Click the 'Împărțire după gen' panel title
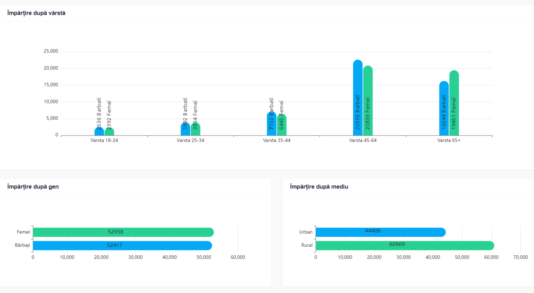Screen dimensions: 534x293 click(33, 187)
